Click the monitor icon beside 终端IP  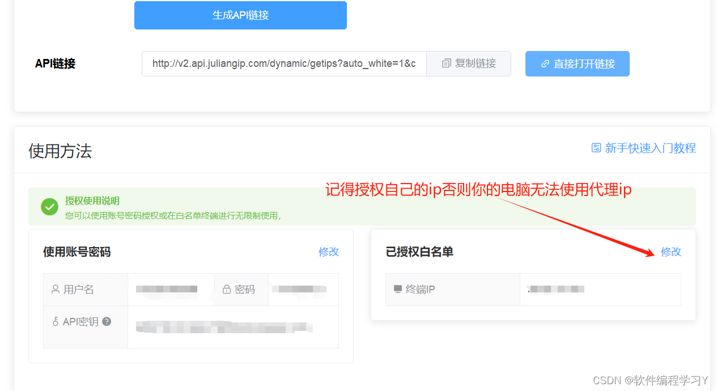click(398, 289)
